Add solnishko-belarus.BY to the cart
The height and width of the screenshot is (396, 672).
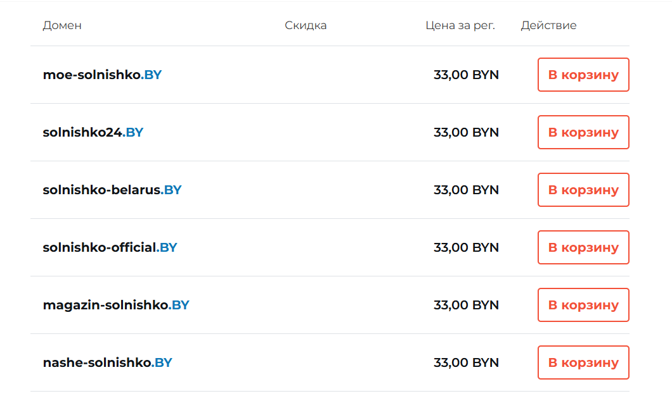(x=583, y=190)
